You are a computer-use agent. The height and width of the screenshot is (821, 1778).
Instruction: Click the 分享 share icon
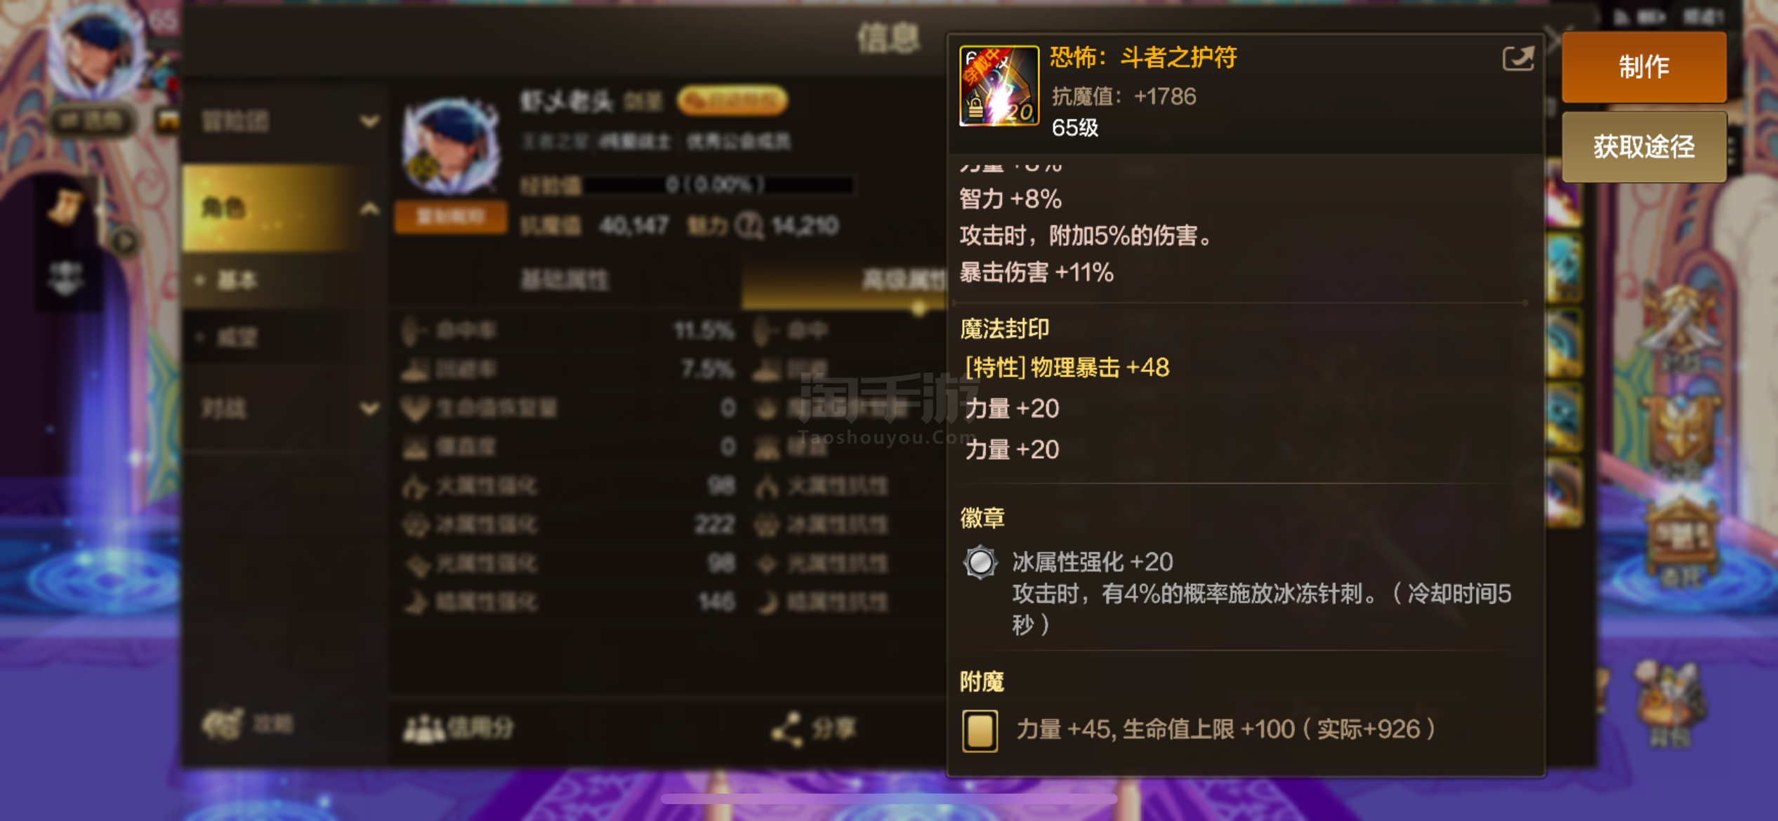[786, 729]
